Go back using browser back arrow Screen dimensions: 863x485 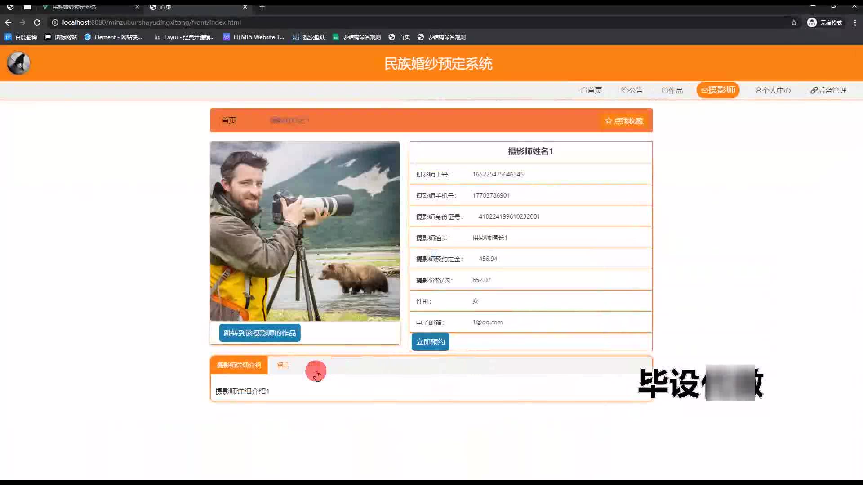(8, 22)
